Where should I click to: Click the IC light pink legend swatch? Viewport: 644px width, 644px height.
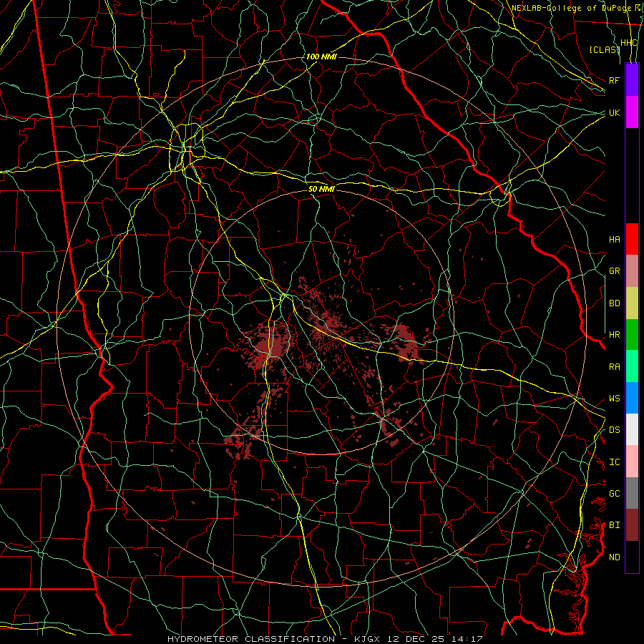click(x=632, y=462)
